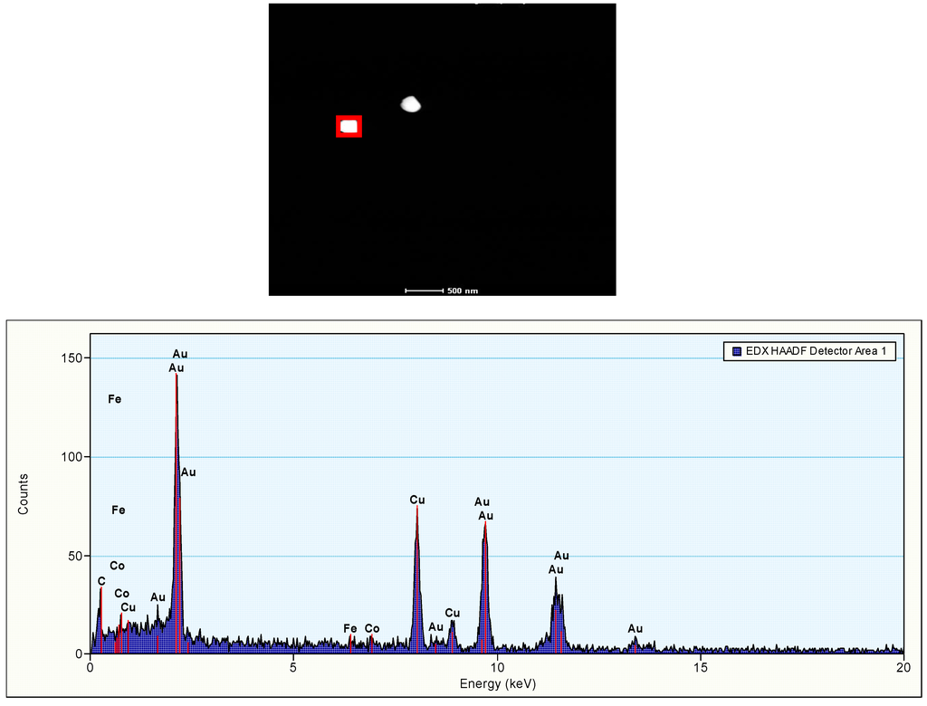
Task: Select the Au label near 1.7 keV
Action: (x=158, y=597)
